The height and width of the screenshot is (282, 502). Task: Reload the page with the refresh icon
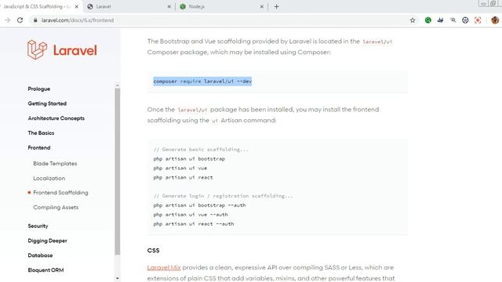point(20,20)
